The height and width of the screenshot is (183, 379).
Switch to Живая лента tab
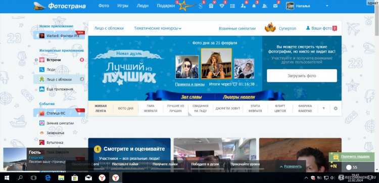click(x=101, y=108)
